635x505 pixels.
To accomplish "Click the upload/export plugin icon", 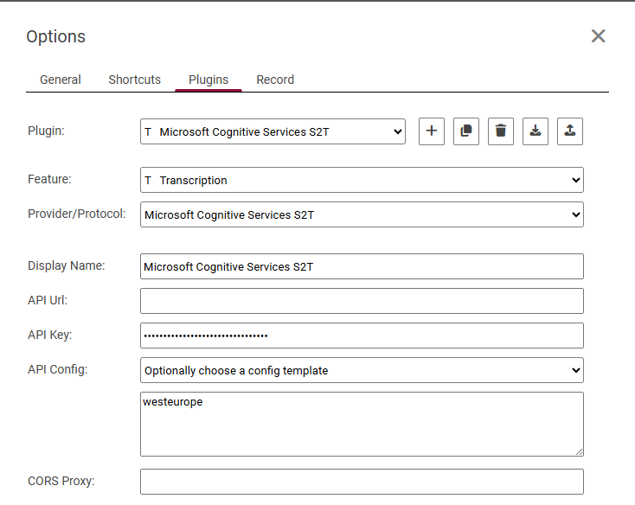I will [x=570, y=131].
